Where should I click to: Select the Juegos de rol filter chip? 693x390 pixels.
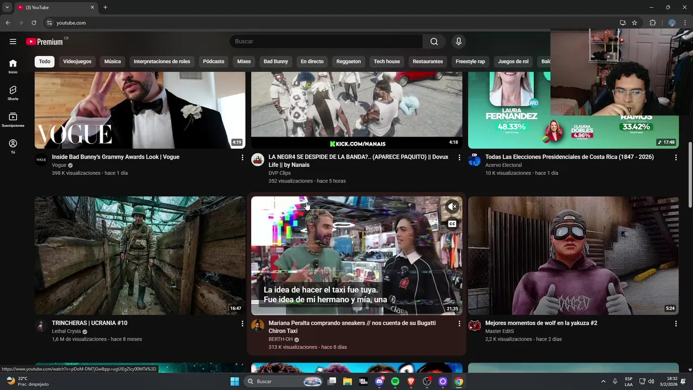point(513,62)
